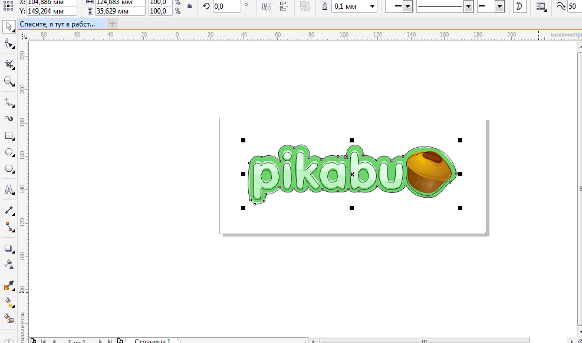Expand the line style dropdown
This screenshot has height=343, width=582.
(x=468, y=6)
